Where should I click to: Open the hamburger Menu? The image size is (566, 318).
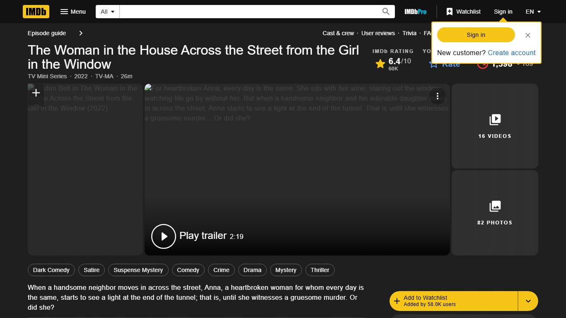[x=73, y=12]
